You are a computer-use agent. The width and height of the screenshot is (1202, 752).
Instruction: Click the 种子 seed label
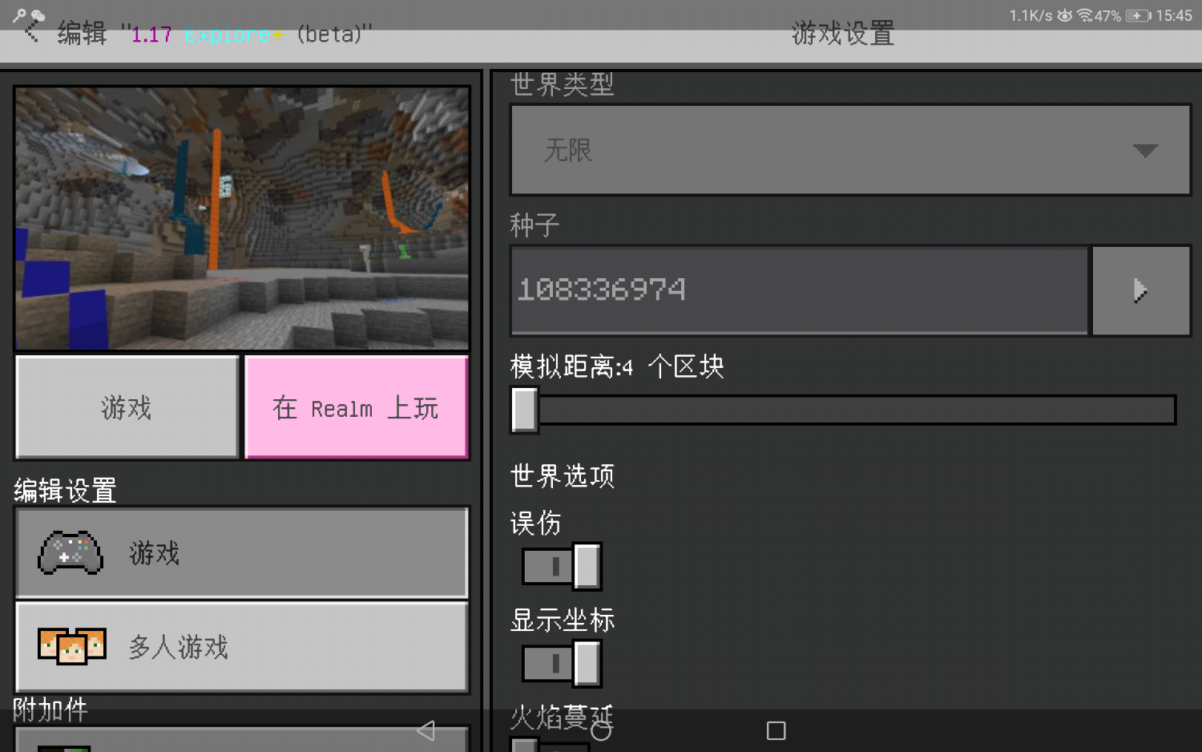point(534,225)
